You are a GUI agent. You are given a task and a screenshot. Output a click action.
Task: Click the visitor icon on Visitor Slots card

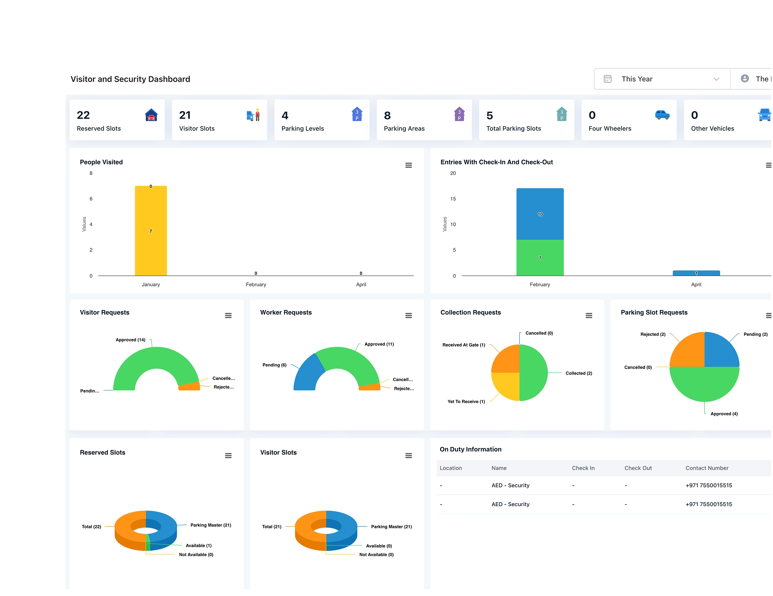point(253,115)
